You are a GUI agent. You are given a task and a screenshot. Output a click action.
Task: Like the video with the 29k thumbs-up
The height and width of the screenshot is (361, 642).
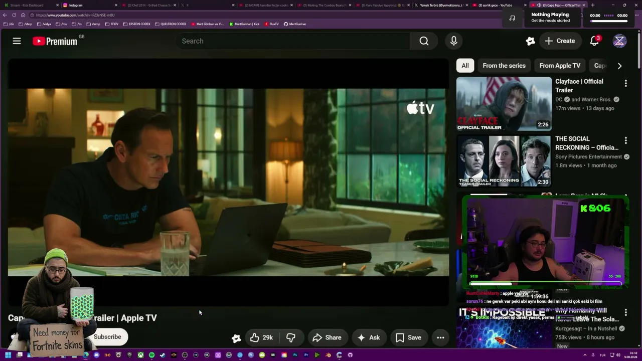(261, 337)
